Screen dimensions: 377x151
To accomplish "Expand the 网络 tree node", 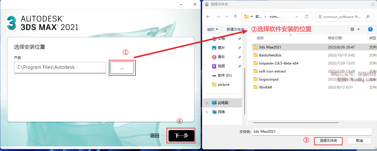I will (x=207, y=112).
